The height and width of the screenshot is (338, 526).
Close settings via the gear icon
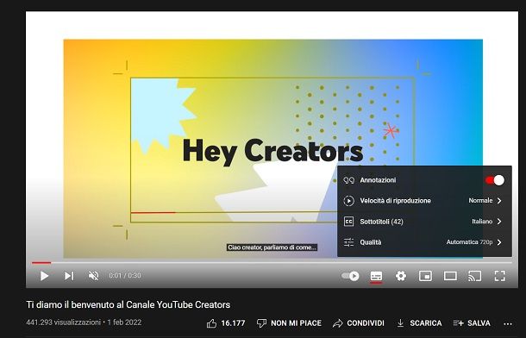click(401, 276)
